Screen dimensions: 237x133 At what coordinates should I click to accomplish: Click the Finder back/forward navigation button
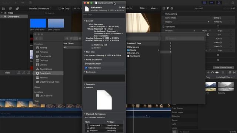pyautogui.click(x=39, y=38)
